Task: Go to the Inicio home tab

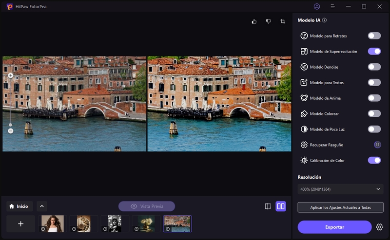Action: coord(19,206)
